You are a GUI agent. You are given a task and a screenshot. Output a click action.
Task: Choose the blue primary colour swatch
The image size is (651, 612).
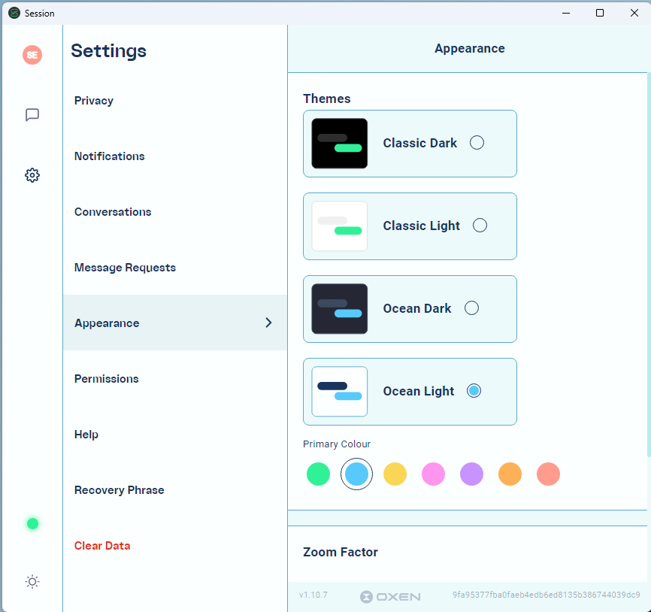(356, 474)
